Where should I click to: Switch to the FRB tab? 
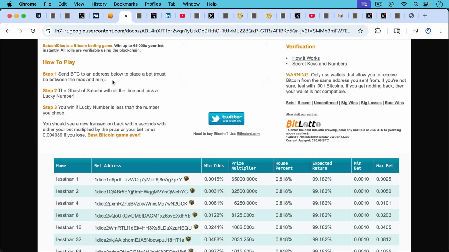[x=96, y=16]
